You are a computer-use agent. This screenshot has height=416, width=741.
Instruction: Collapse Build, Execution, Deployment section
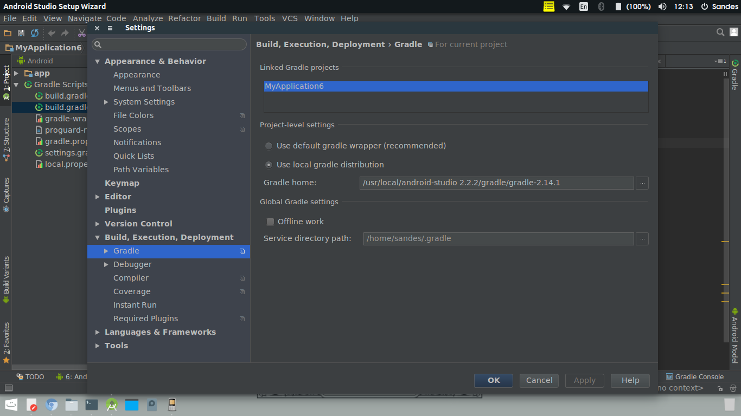[x=98, y=237]
